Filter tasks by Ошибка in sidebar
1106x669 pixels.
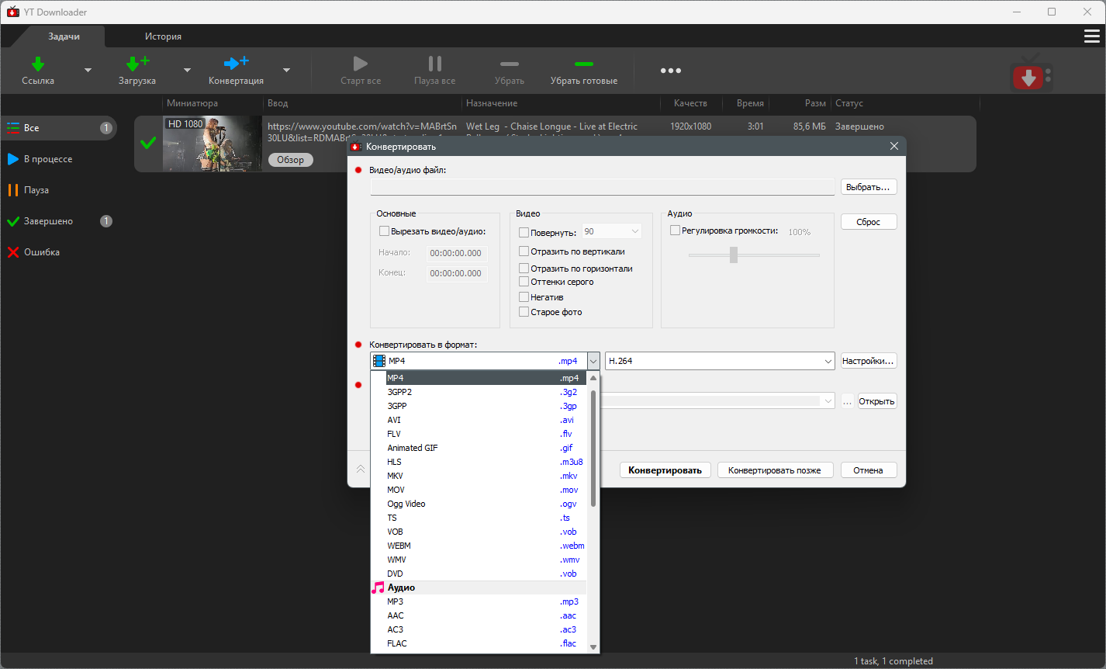(41, 252)
